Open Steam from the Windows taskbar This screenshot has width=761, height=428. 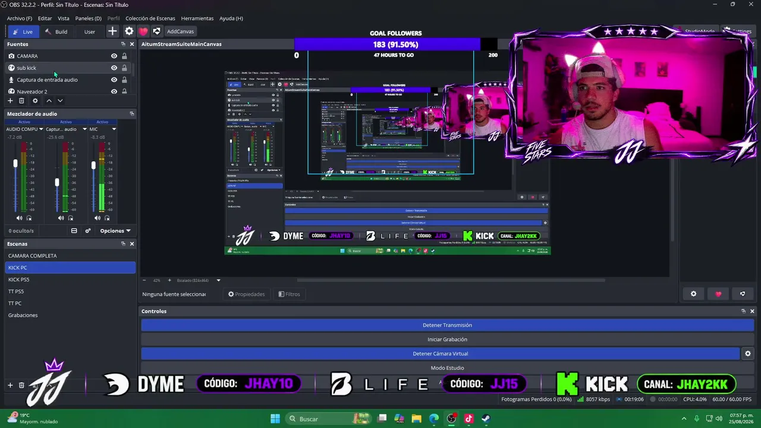click(486, 418)
